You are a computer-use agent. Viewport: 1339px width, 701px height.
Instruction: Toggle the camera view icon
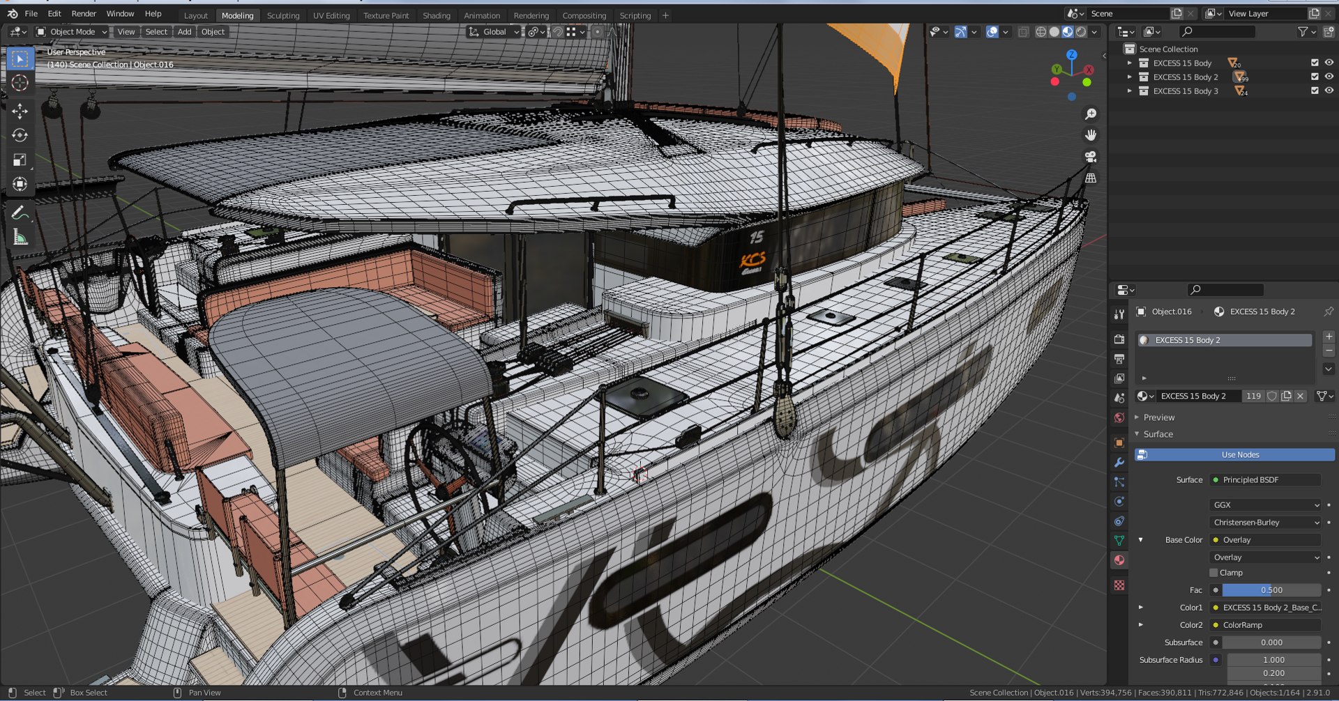pyautogui.click(x=1091, y=157)
